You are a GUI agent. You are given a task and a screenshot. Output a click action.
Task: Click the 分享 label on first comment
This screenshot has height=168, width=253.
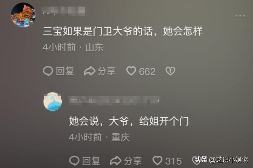coord(107,71)
